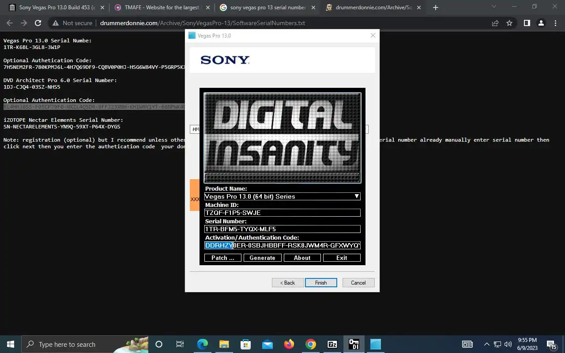Open File Explorer from the taskbar

224,344
